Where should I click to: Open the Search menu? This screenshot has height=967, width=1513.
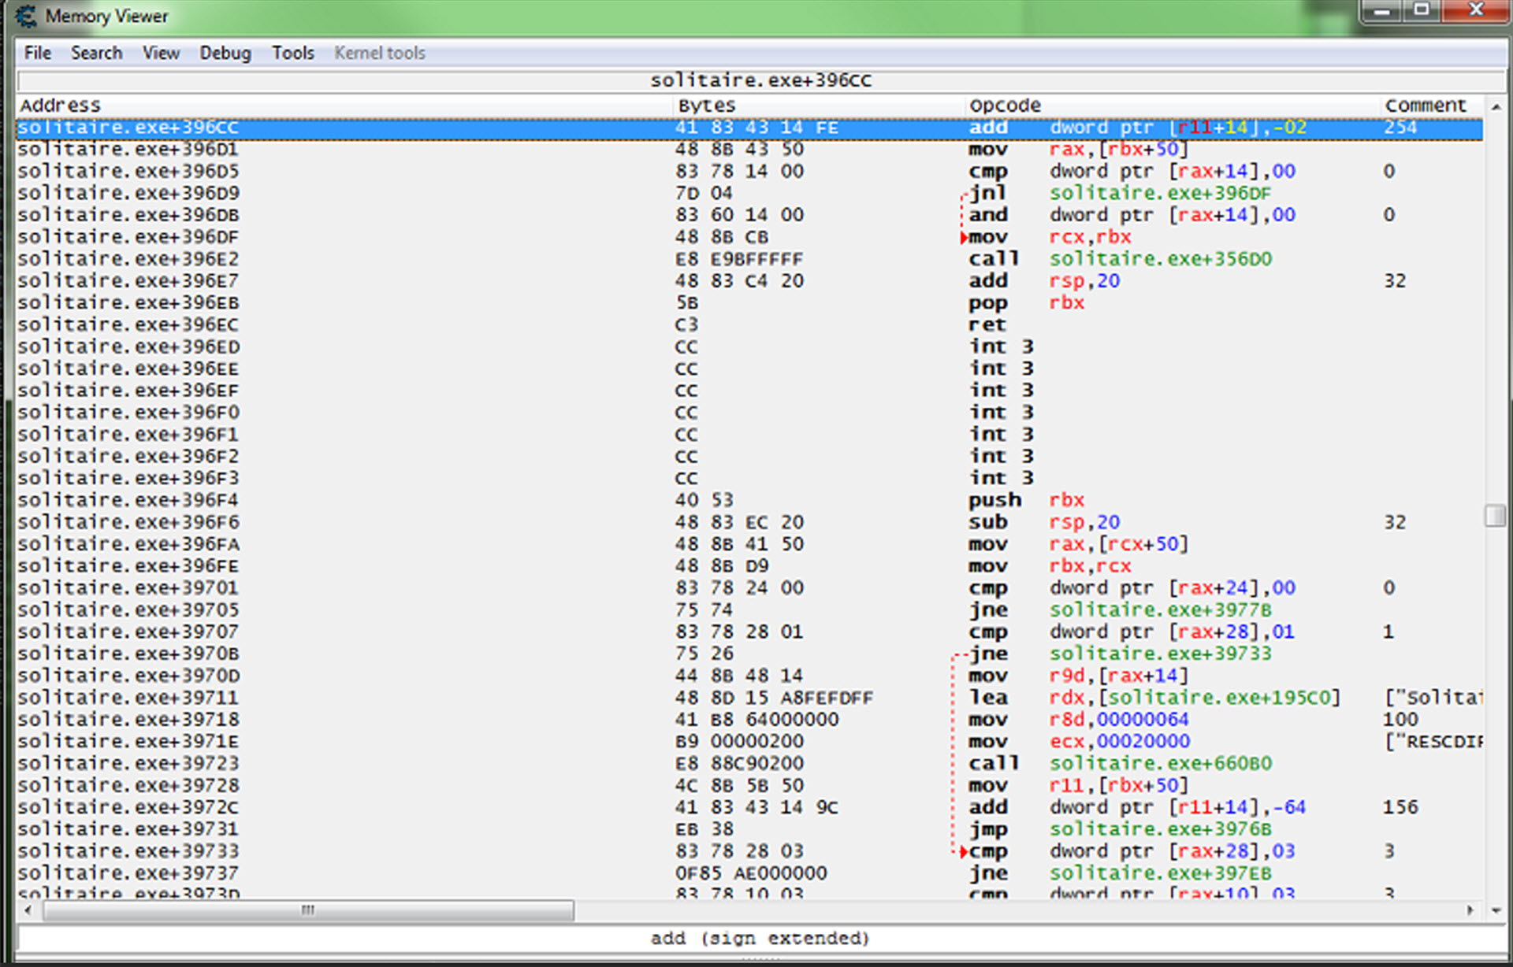point(96,53)
